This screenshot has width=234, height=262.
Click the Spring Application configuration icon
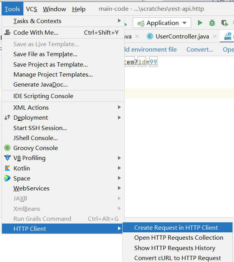point(141,23)
